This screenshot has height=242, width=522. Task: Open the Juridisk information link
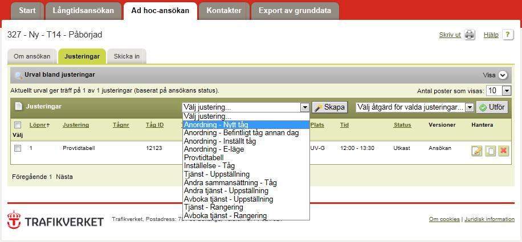coord(490,219)
